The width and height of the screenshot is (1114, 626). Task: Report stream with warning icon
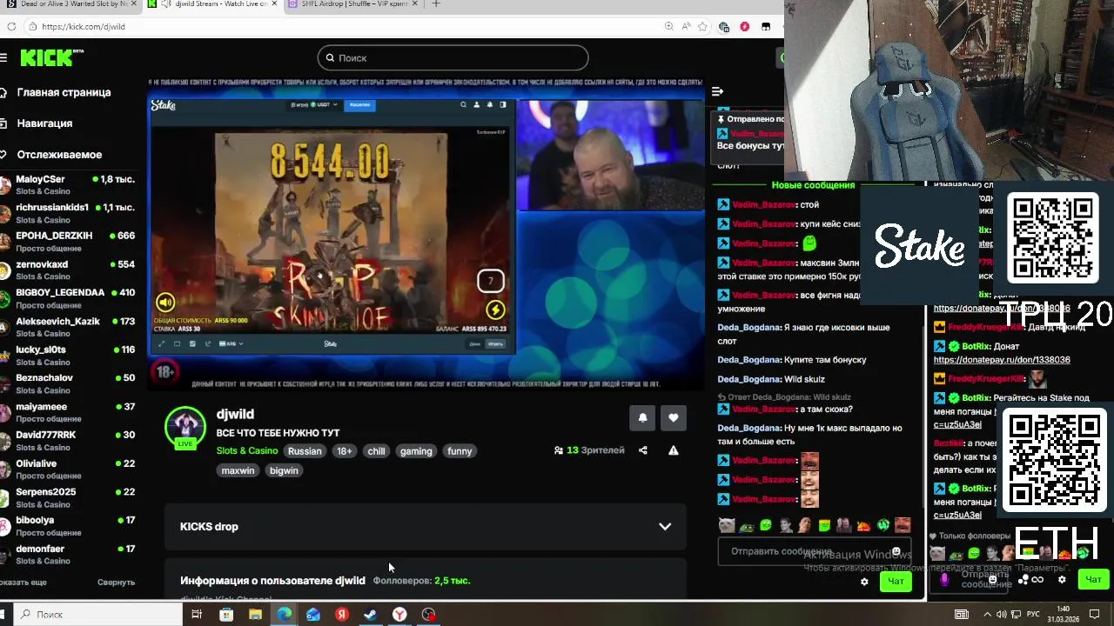pos(673,450)
